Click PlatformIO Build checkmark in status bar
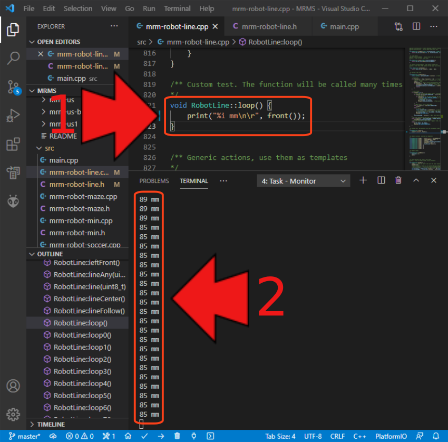Screen dimensions: 448x442 click(x=144, y=436)
